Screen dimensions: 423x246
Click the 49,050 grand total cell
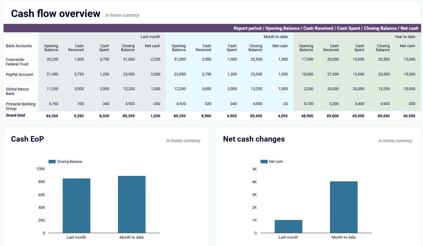click(x=358, y=116)
